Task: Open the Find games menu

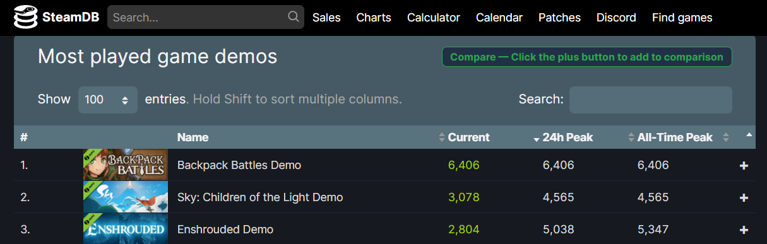Action: [x=682, y=18]
